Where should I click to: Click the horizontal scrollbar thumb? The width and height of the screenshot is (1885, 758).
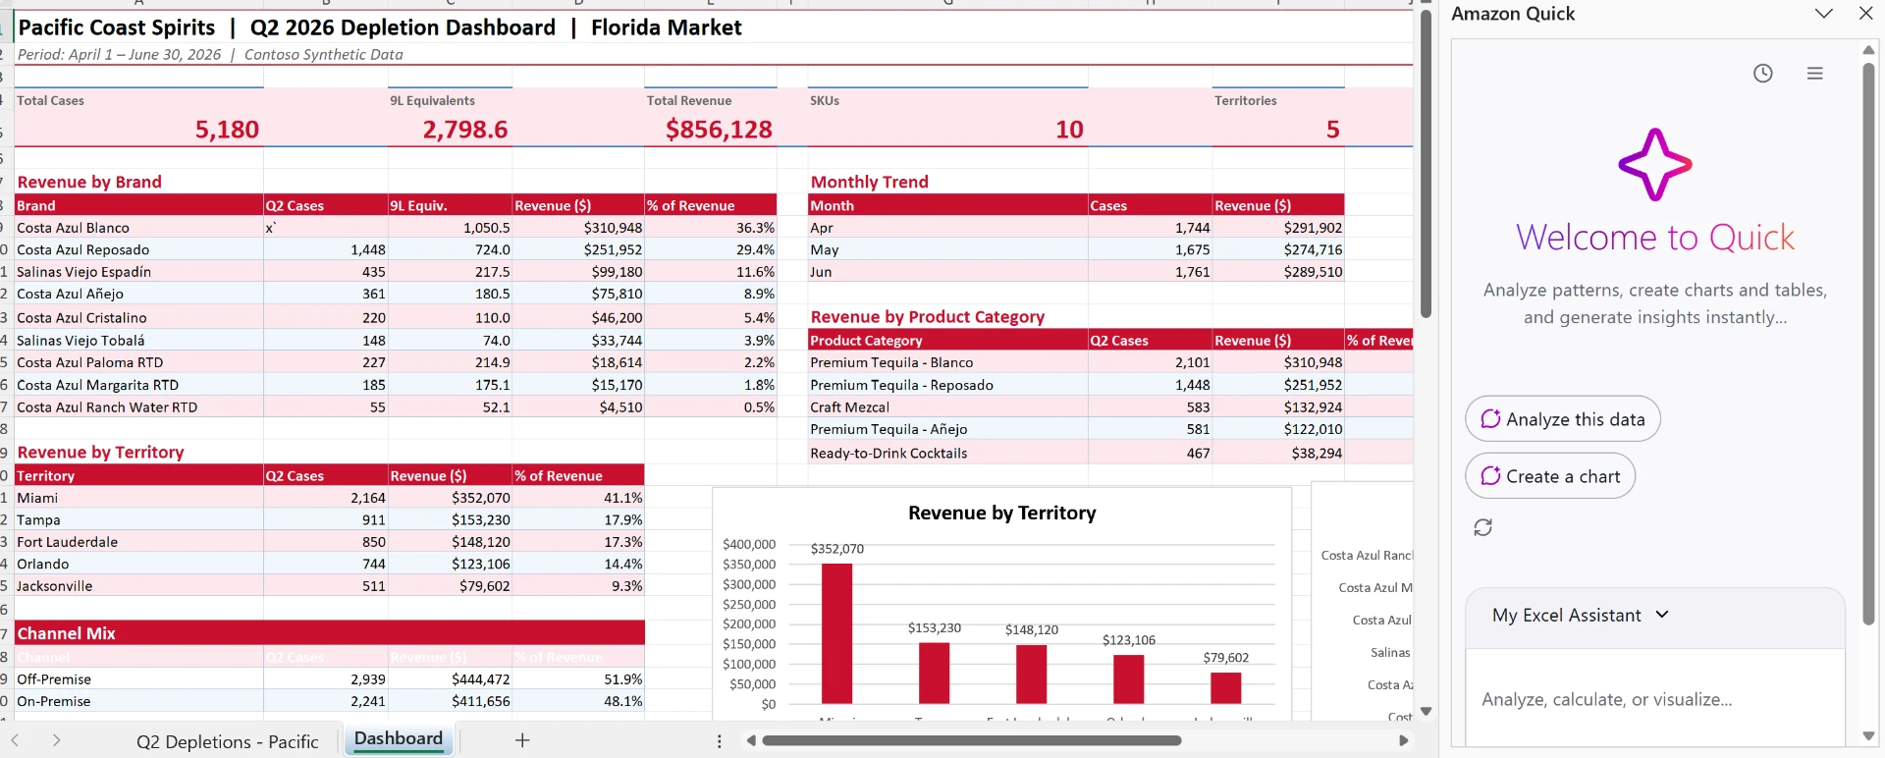[972, 741]
